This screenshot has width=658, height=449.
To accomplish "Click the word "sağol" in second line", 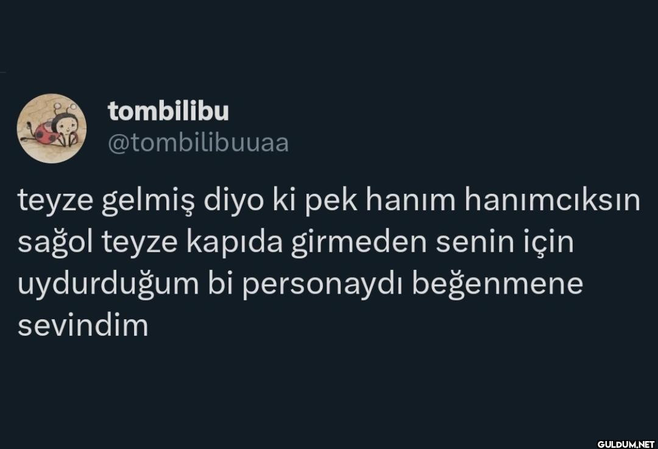I will coord(55,244).
